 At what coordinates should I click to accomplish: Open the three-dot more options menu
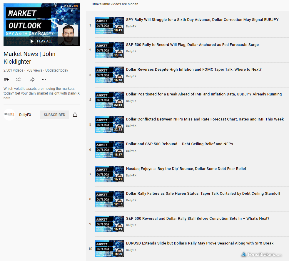pos(44,80)
